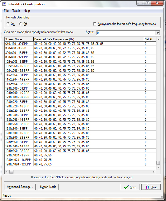
Task: Click the Switch Mode button
Action: (x=48, y=187)
